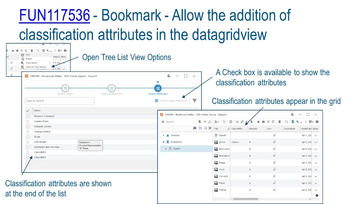
Task: Uncheck the Classification Attributes checkbox
Action: click(156, 101)
